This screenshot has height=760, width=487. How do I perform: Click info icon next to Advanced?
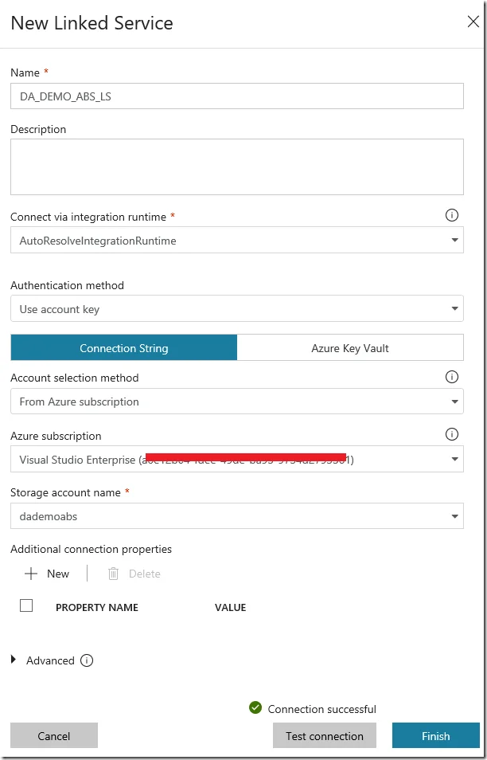[88, 660]
